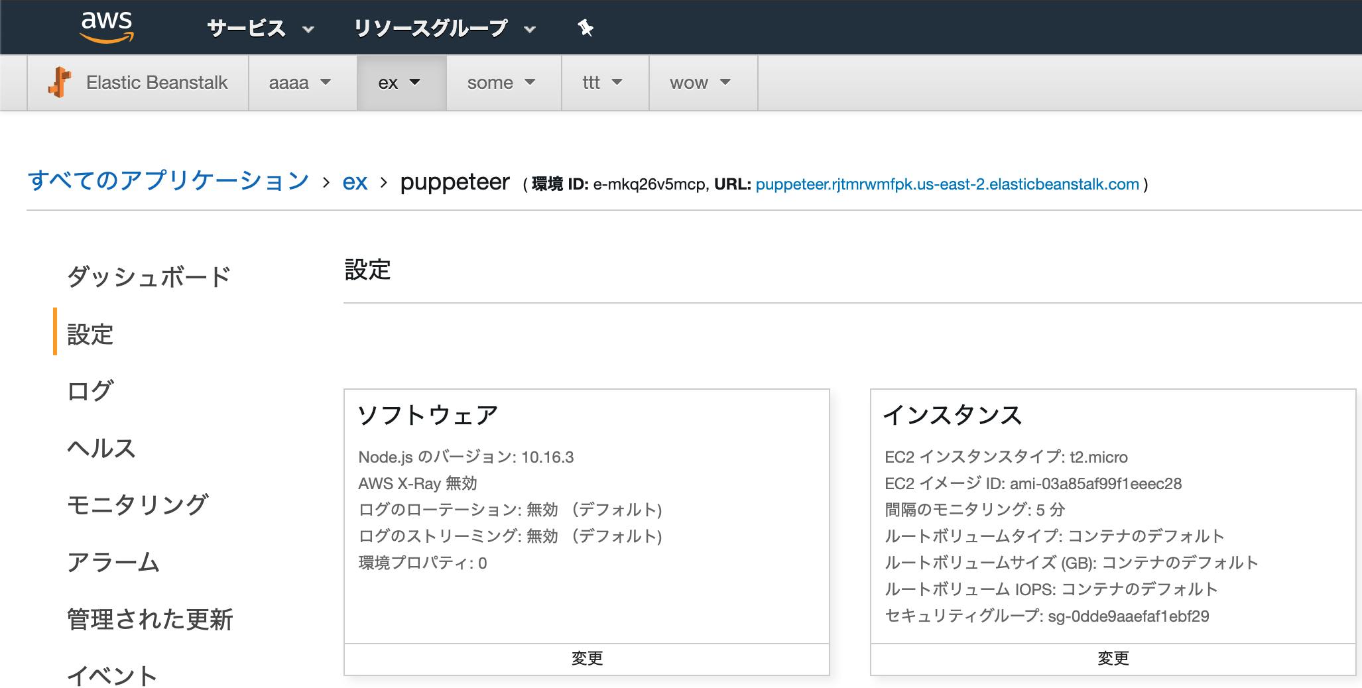Viewport: 1362px width, 688px height.
Task: Click the EC2 イメージ ID ami-03a85af99f1eeec28 line
Action: pyautogui.click(x=1033, y=483)
